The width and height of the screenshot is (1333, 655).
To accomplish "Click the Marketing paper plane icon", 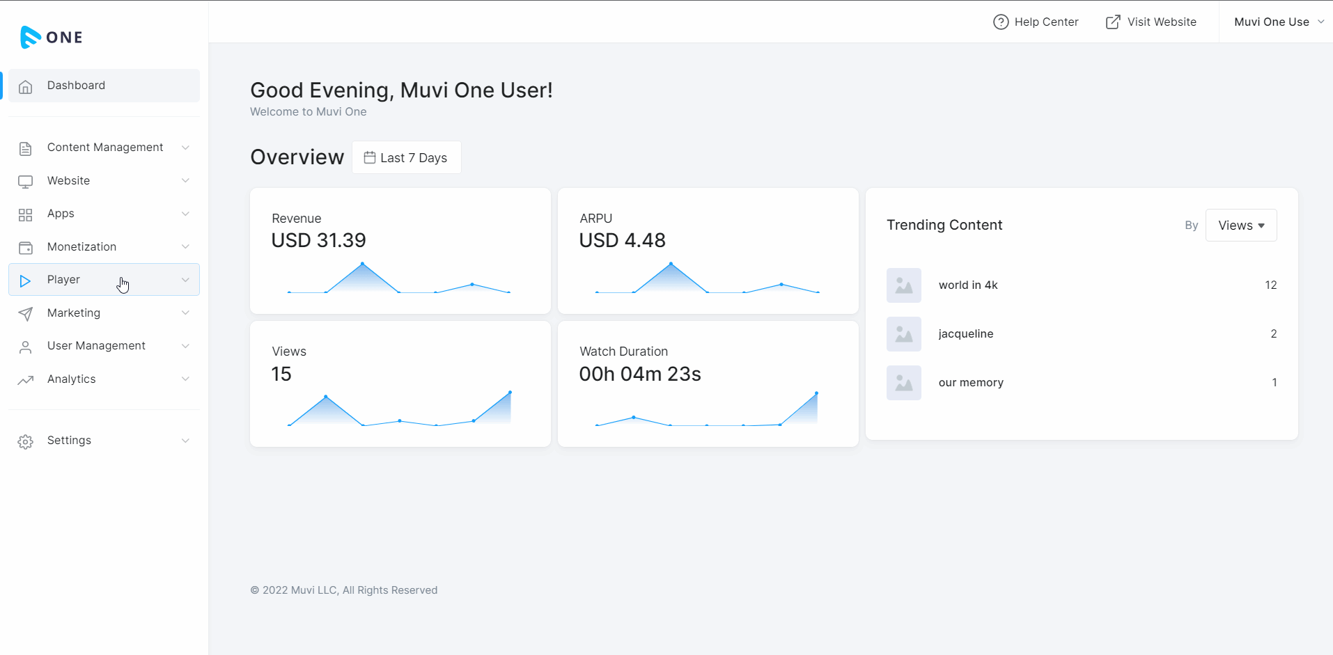I will point(26,314).
